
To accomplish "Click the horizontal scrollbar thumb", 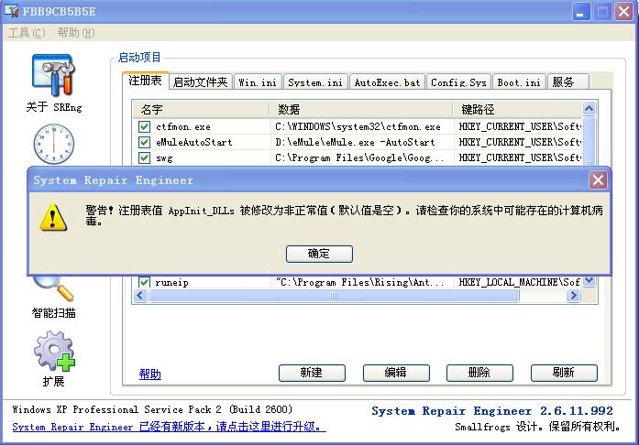I will pyautogui.click(x=334, y=296).
